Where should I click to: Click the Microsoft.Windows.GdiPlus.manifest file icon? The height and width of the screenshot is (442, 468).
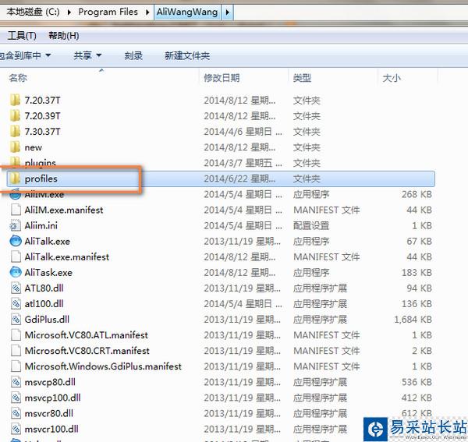pos(16,366)
